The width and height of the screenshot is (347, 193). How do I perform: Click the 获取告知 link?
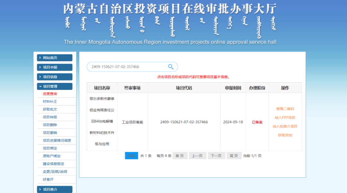tap(285, 135)
